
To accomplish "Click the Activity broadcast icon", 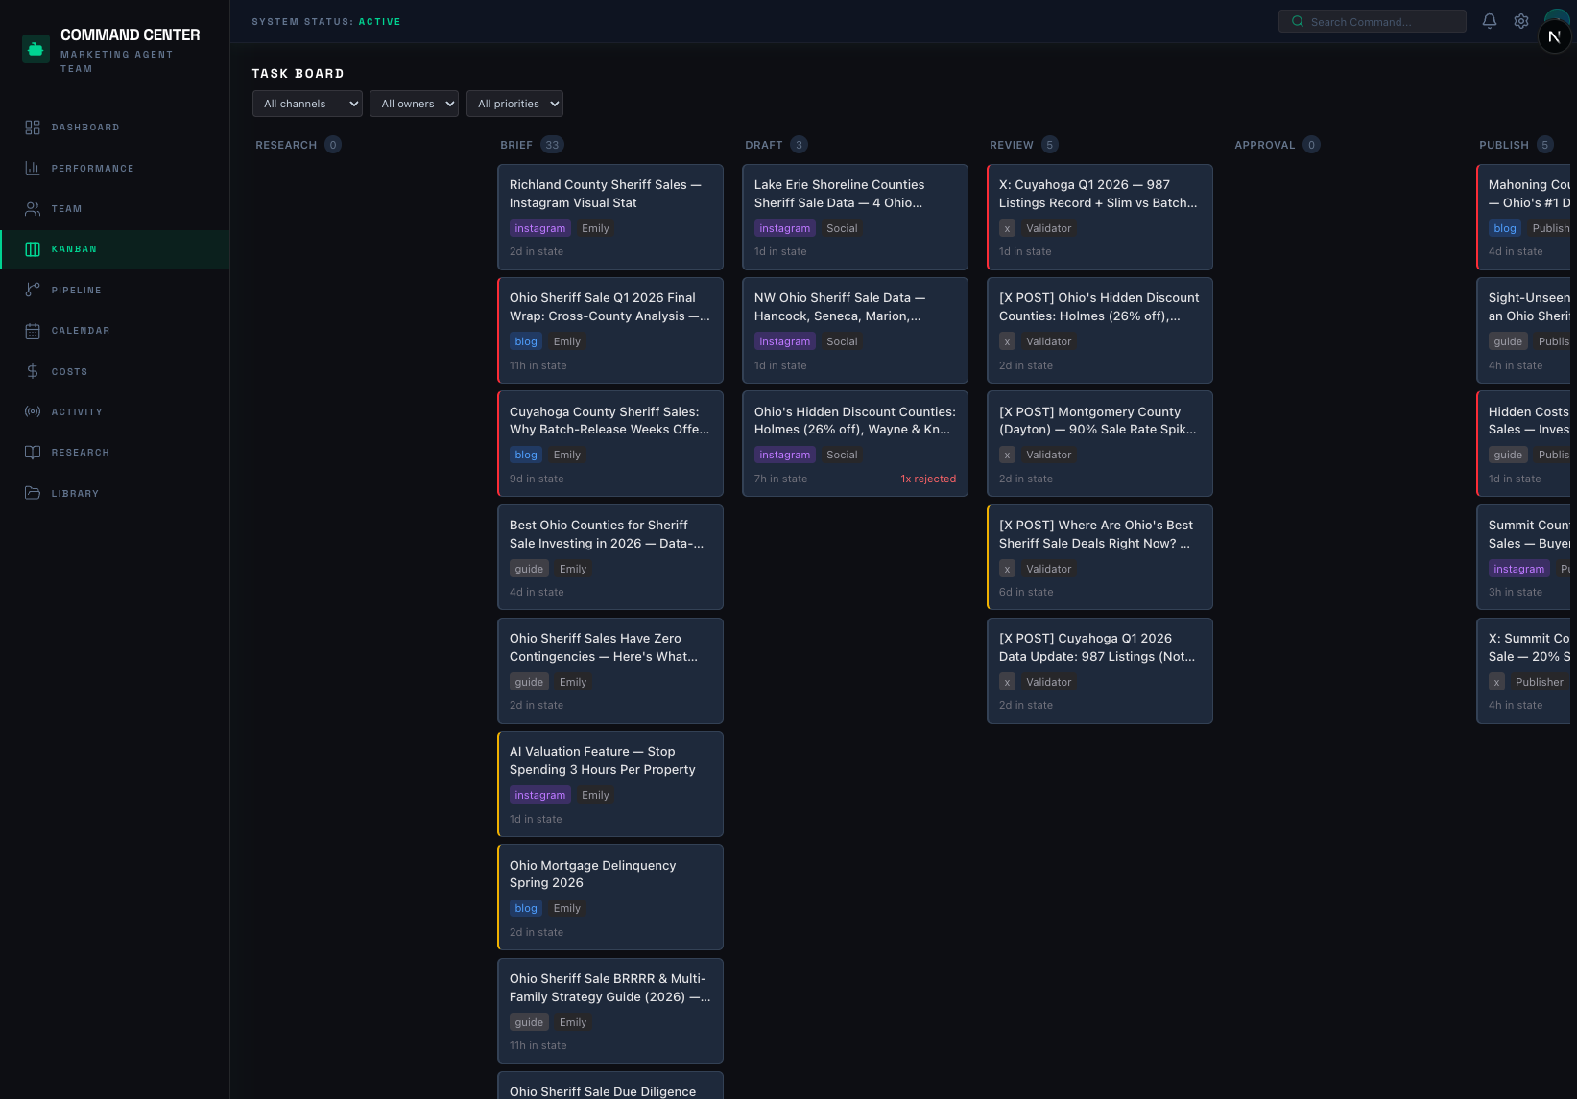I will tap(33, 412).
